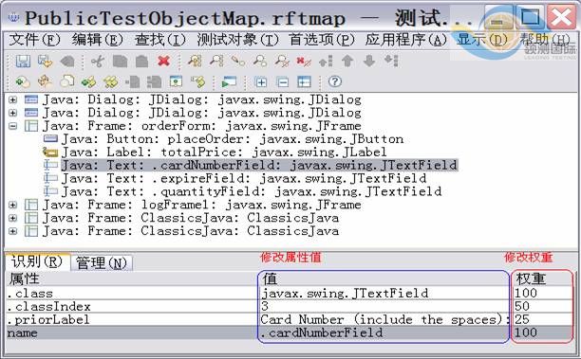
Task: Click the Cut scissors icon
Action: point(98,61)
